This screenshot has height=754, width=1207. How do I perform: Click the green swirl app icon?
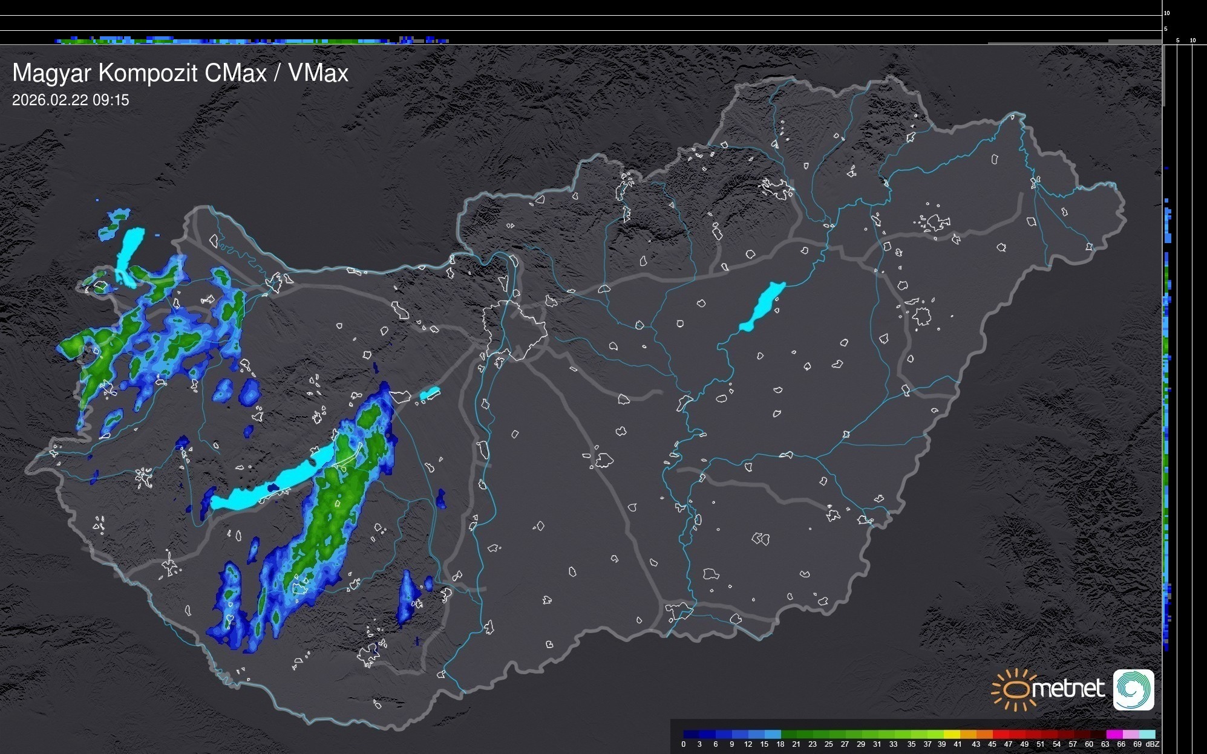[1133, 689]
